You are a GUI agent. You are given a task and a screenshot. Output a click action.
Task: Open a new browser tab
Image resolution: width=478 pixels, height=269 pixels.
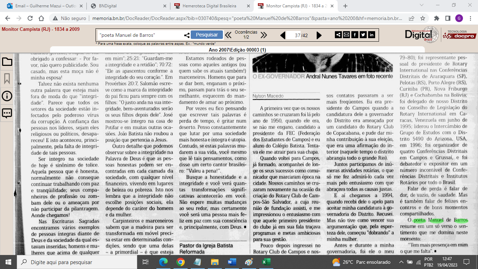pos(345,6)
